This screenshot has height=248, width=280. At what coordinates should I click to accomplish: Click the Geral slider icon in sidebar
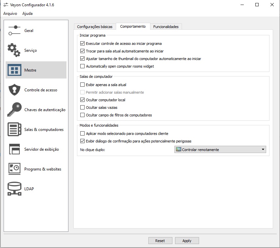[x=14, y=30]
